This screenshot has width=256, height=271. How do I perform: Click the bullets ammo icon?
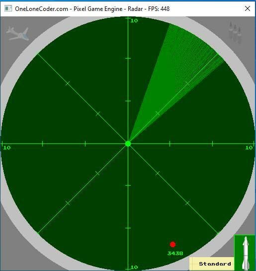click(235, 32)
